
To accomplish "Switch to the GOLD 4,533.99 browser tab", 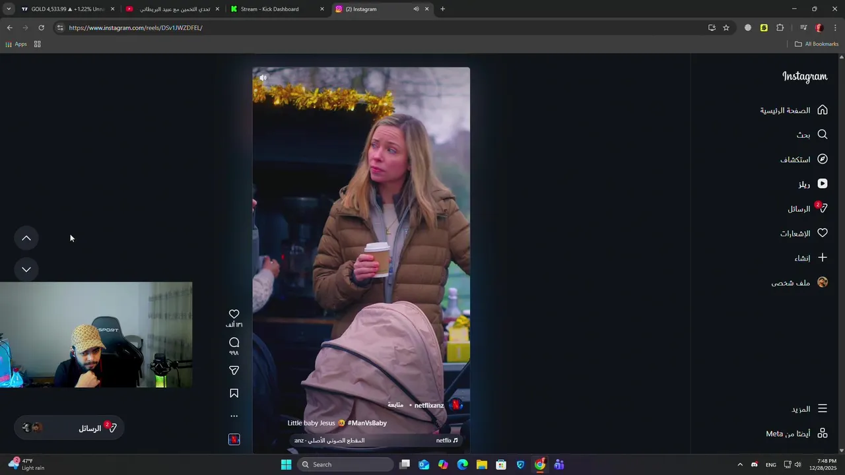I will 68,9.
